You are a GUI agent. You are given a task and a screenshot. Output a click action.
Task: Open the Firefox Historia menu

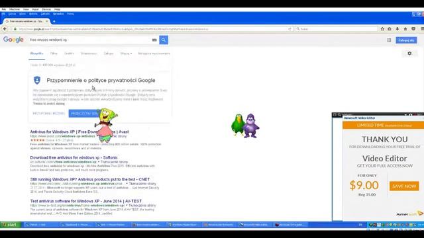tap(33, 14)
